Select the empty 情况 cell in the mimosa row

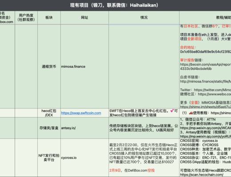pyautogui.click(x=144, y=66)
